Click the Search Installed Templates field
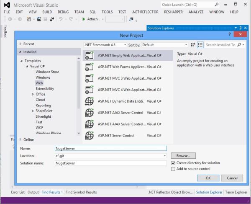The height and width of the screenshot is (204, 251). click(220, 45)
